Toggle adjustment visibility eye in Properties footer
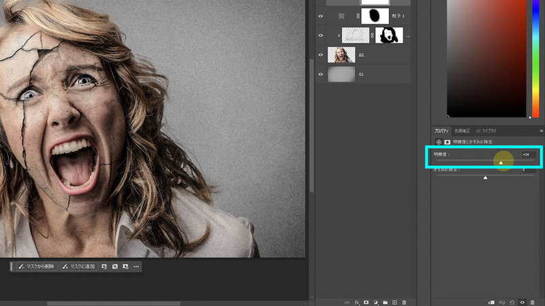Image resolution: width=545 pixels, height=306 pixels. click(522, 303)
